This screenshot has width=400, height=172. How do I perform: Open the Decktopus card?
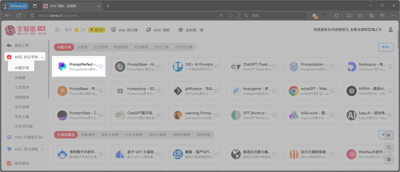point(368,67)
